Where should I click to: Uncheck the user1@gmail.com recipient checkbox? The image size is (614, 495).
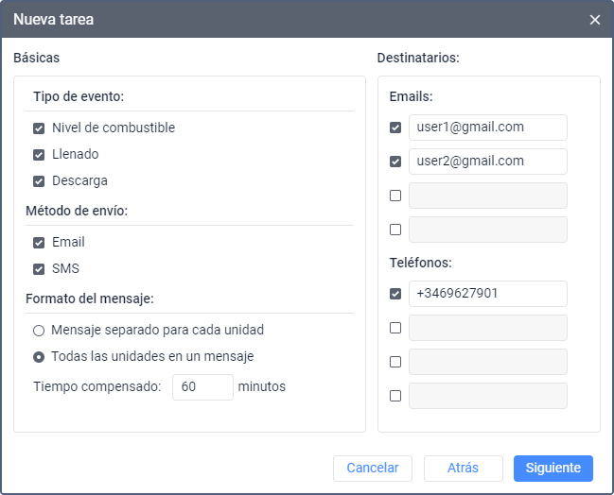click(395, 128)
